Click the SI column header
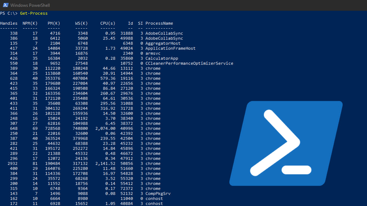 (140, 23)
